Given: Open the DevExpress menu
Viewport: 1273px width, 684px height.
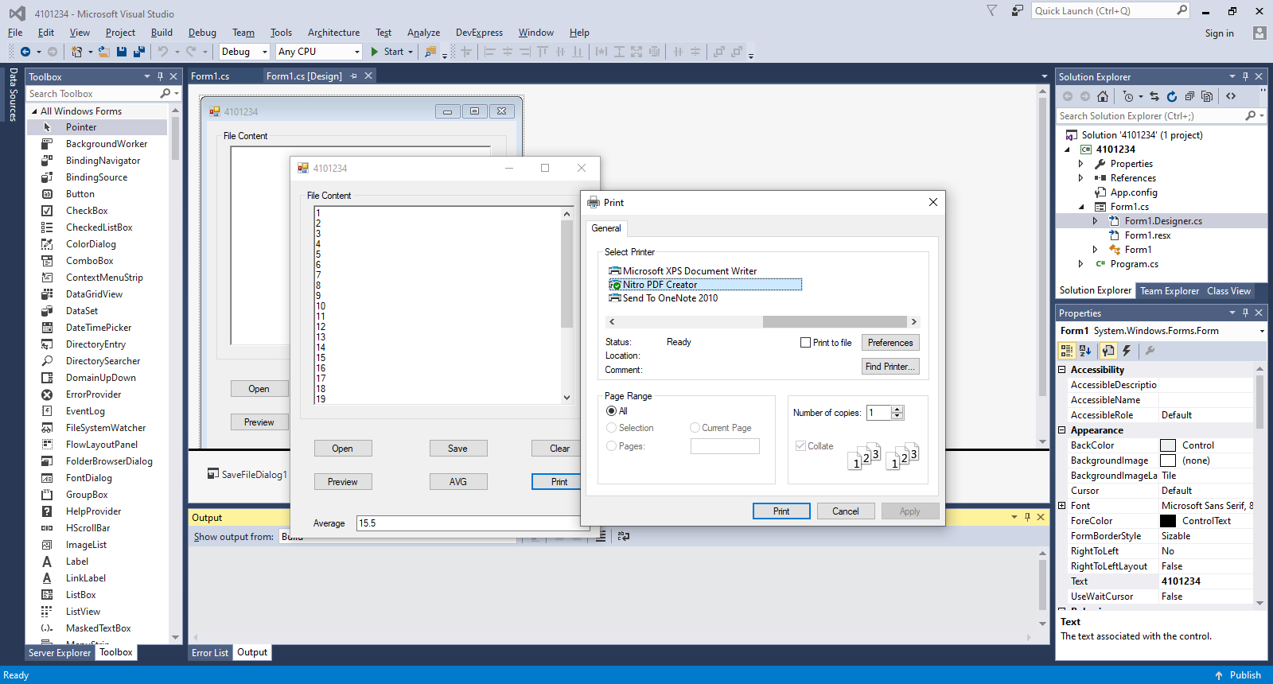Looking at the screenshot, I should 479,33.
